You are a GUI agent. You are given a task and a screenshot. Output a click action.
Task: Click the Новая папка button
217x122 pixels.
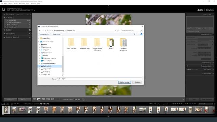[56, 34]
